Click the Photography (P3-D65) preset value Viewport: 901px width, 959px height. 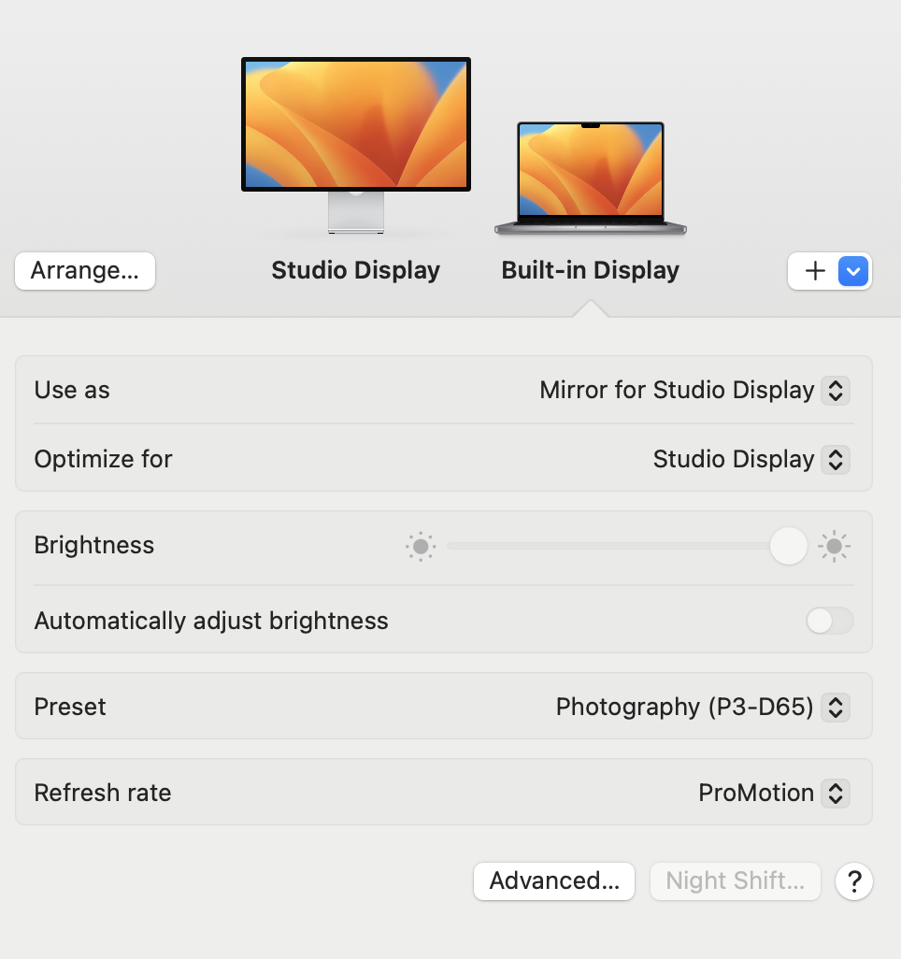click(684, 708)
